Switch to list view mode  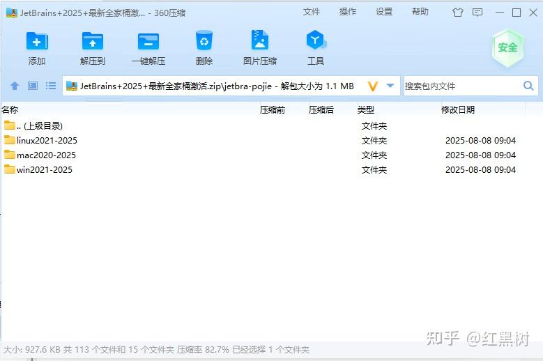51,86
